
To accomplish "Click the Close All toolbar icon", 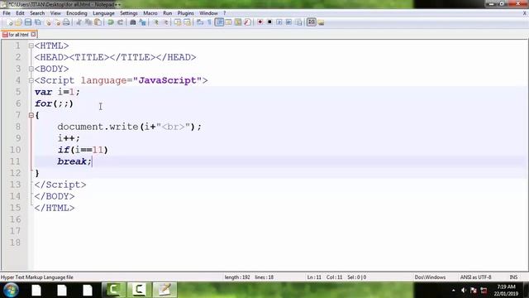I will 57,22.
